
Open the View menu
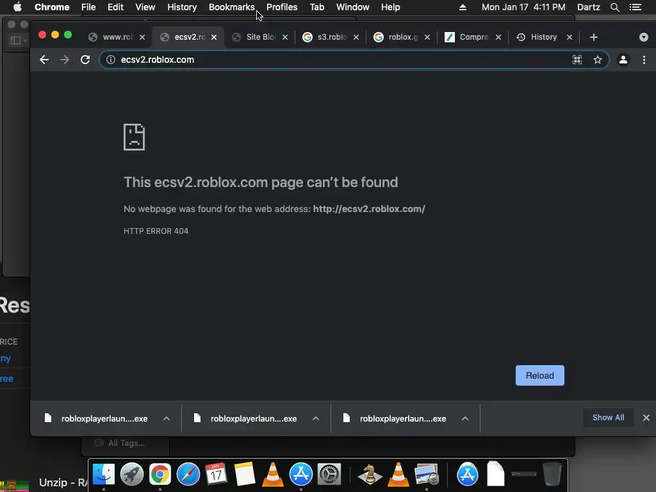tap(145, 7)
